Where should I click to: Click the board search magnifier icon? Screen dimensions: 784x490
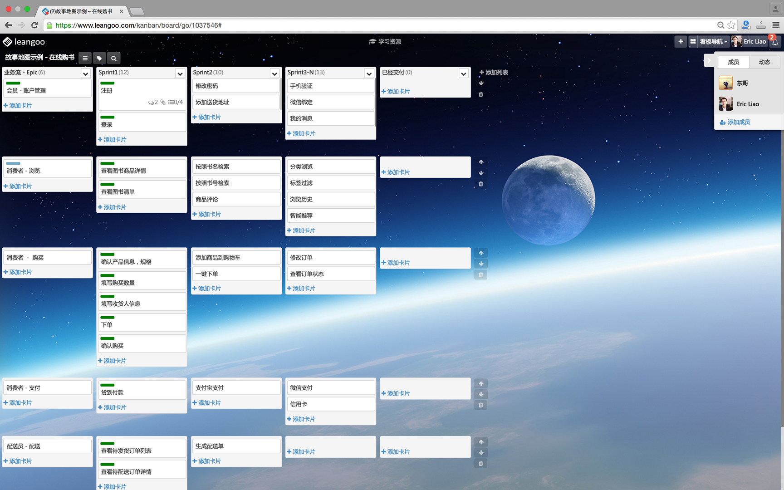pyautogui.click(x=114, y=58)
